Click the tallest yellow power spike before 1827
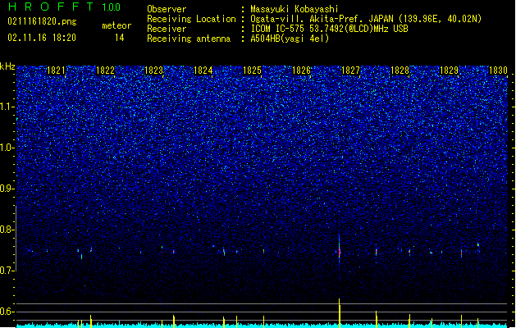 pyautogui.click(x=340, y=312)
